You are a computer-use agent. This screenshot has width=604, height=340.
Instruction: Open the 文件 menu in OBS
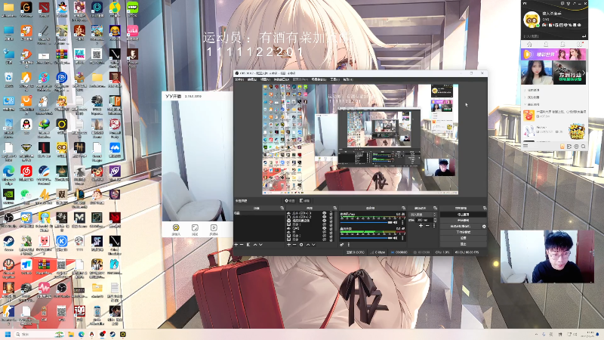click(x=239, y=79)
